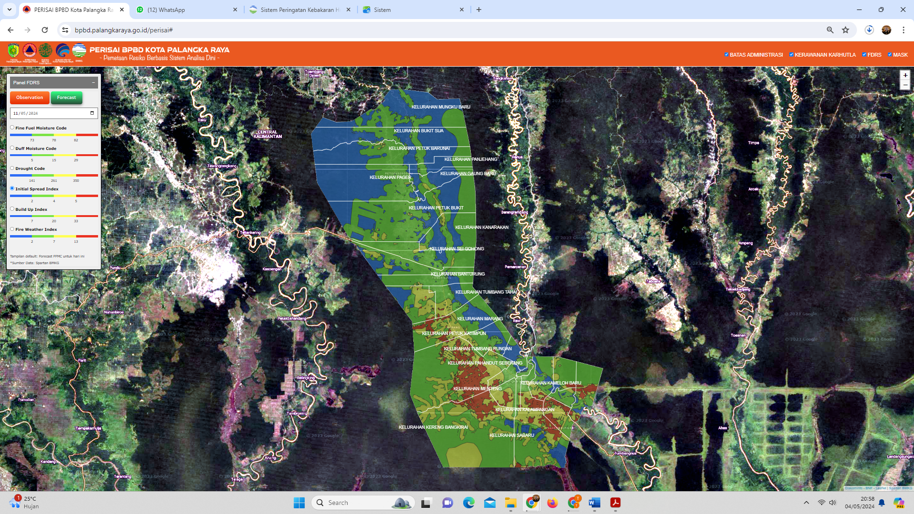This screenshot has height=514, width=914.
Task: Open Firefox from taskbar
Action: (x=552, y=503)
